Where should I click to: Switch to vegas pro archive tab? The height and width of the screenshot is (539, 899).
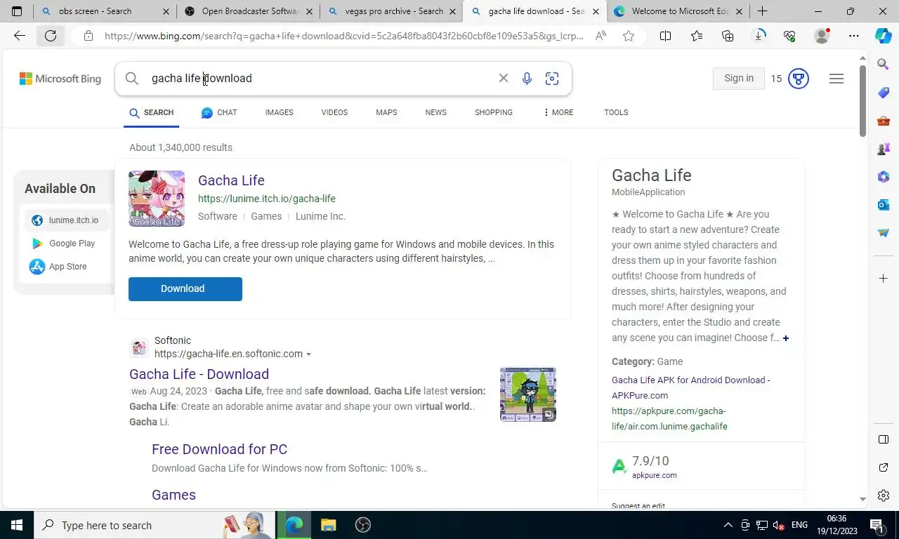[393, 11]
